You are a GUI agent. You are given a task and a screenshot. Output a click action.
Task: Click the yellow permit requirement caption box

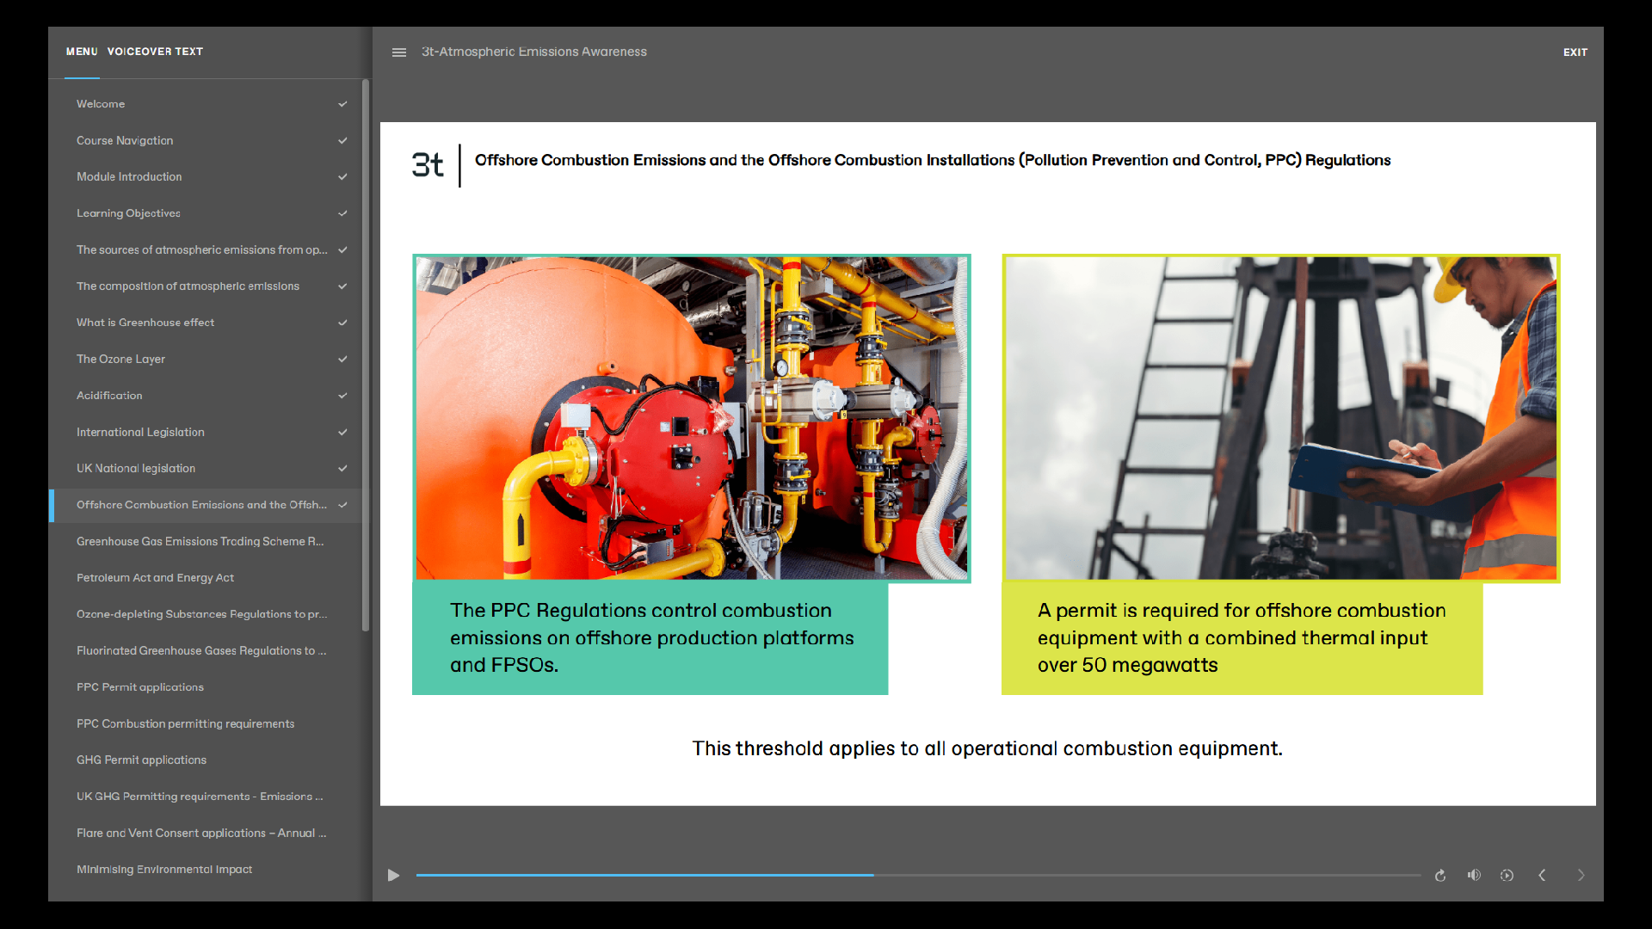coord(1242,638)
